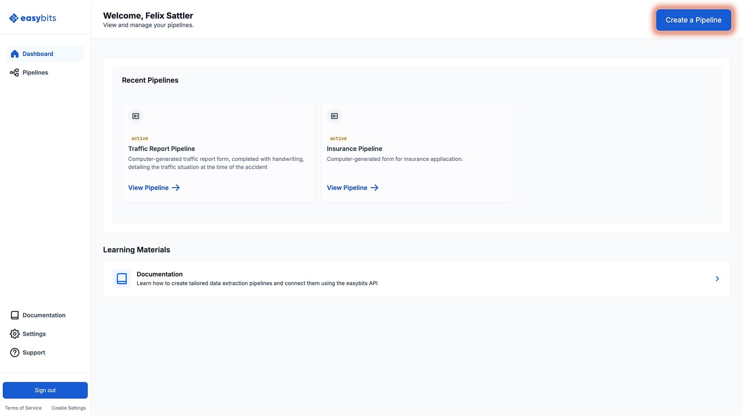743x418 pixels.
Task: Open Terms of Service
Action: coord(23,408)
